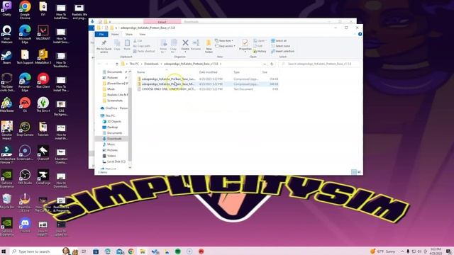Viewport: 454px width, 255px height.
Task: Select the Recycle Bin desktop icon
Action: point(6,201)
